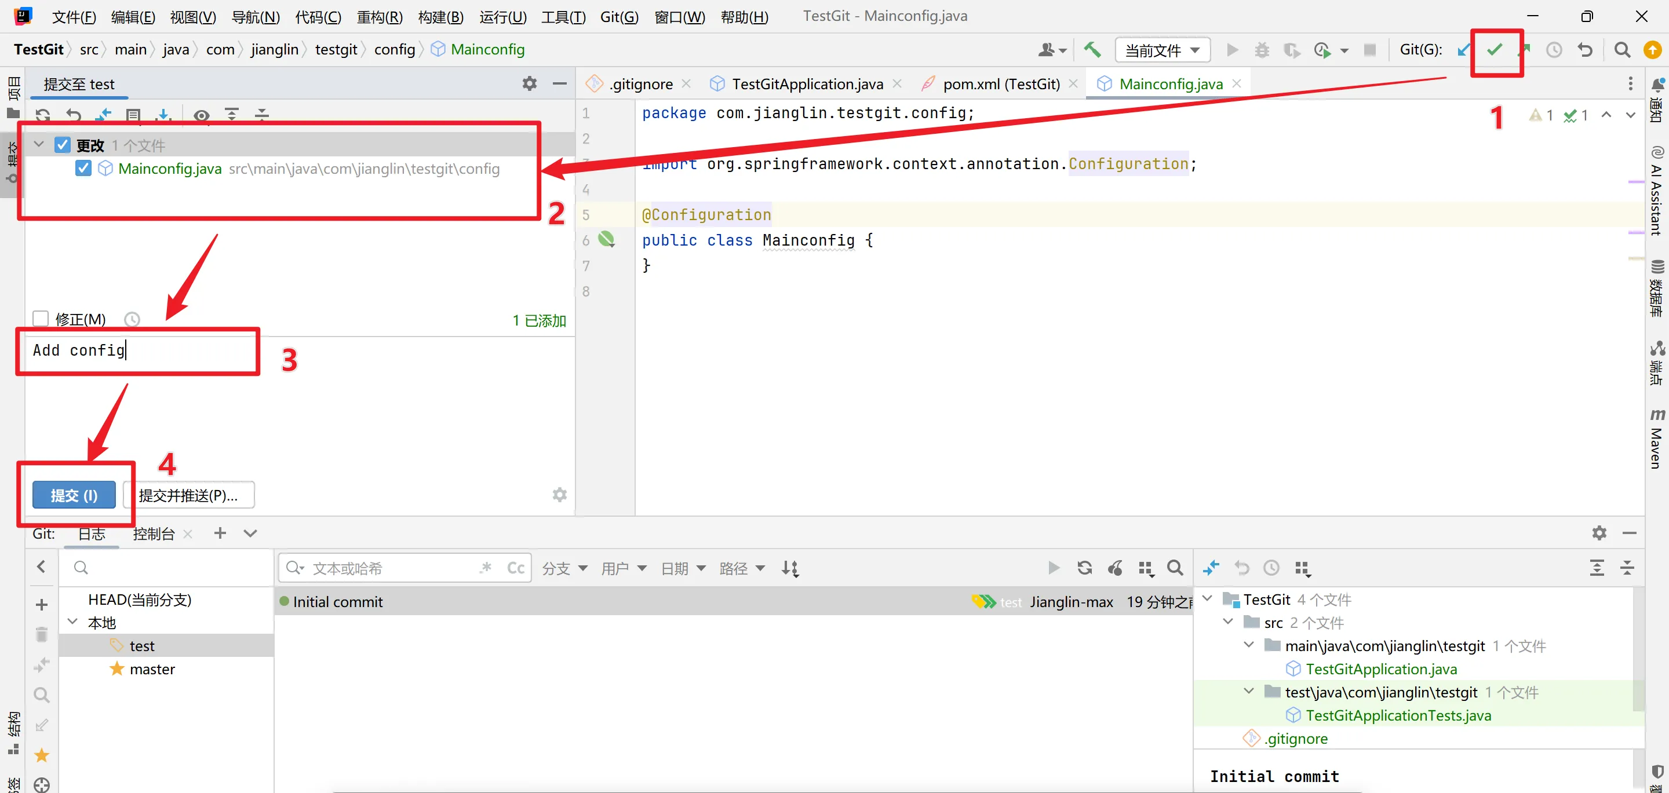Click the 提交并推送(P)... button
Viewport: 1669px width, 793px height.
(188, 495)
